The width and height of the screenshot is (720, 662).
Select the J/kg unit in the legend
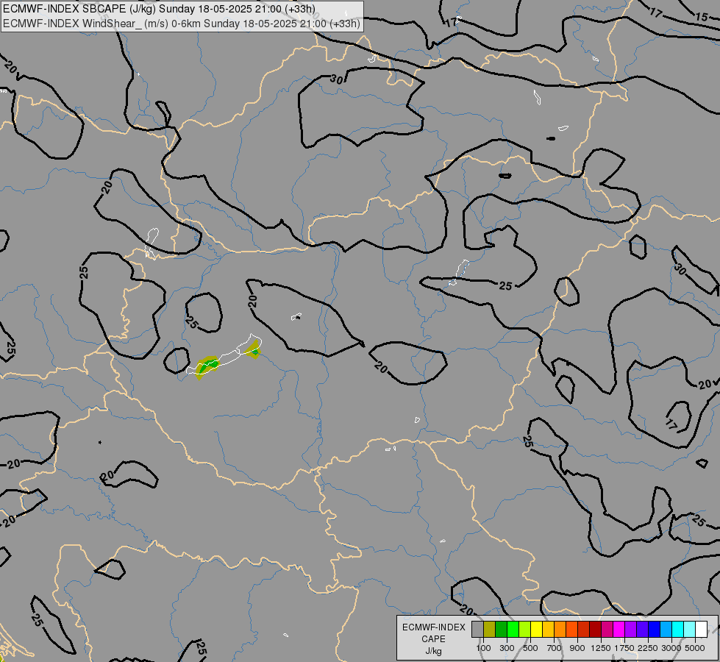tap(433, 651)
